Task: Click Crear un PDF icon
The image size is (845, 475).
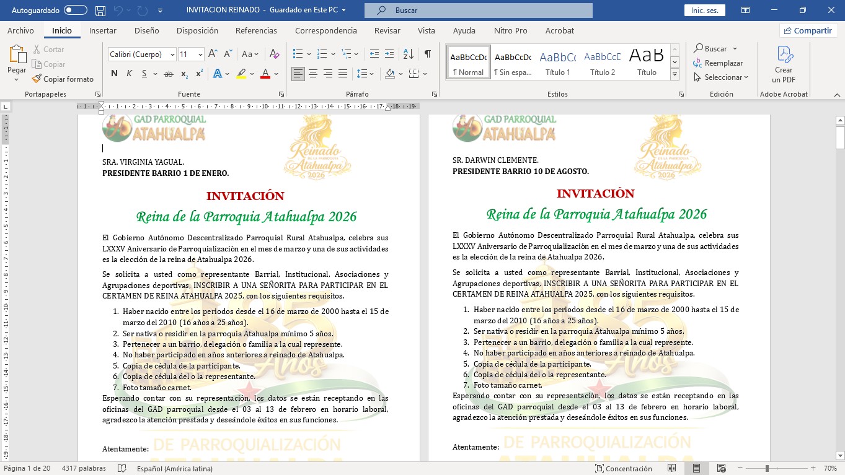Action: click(x=784, y=64)
